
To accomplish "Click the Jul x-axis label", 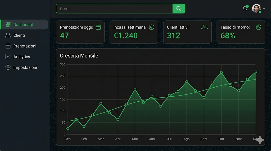I will tap(169, 139).
